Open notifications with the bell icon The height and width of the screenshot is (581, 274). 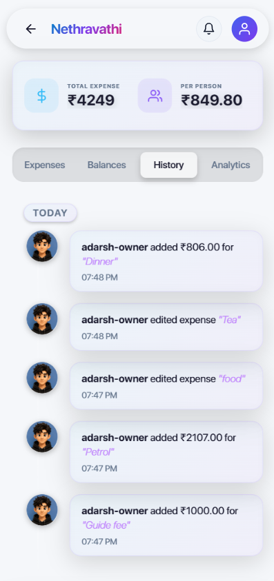(x=209, y=29)
